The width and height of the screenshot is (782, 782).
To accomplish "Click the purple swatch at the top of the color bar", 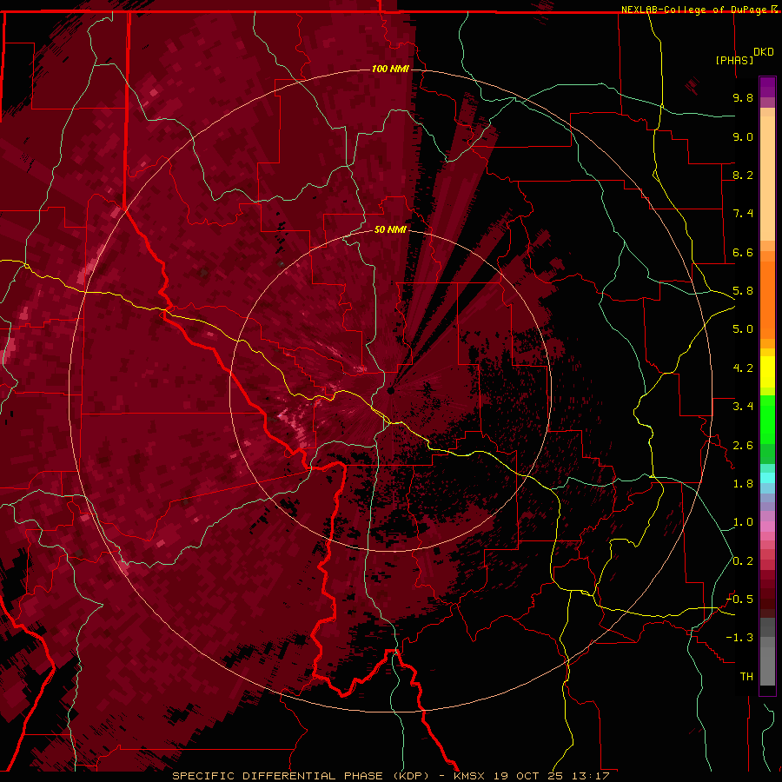I will 767,87.
